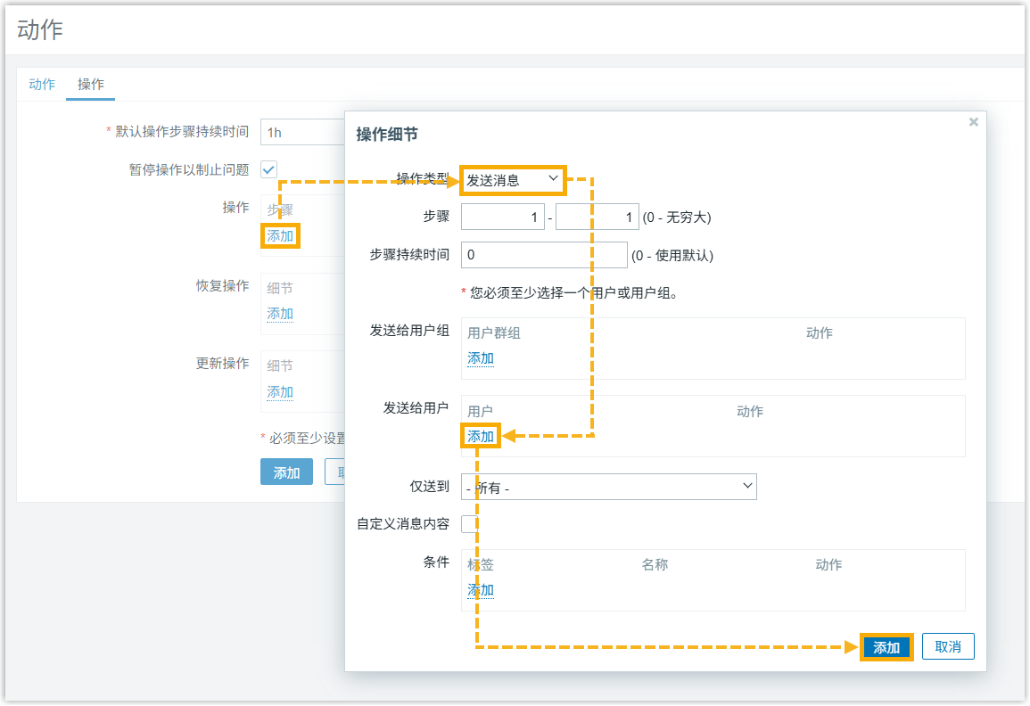Click the first 步骤 start number field
This screenshot has height=706, width=1030.
(502, 218)
